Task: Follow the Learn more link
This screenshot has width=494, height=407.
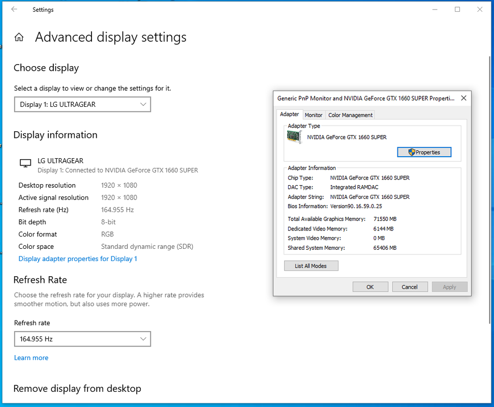Action: click(31, 358)
